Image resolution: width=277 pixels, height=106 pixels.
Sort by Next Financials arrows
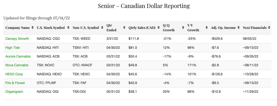pyautogui.click(x=269, y=28)
